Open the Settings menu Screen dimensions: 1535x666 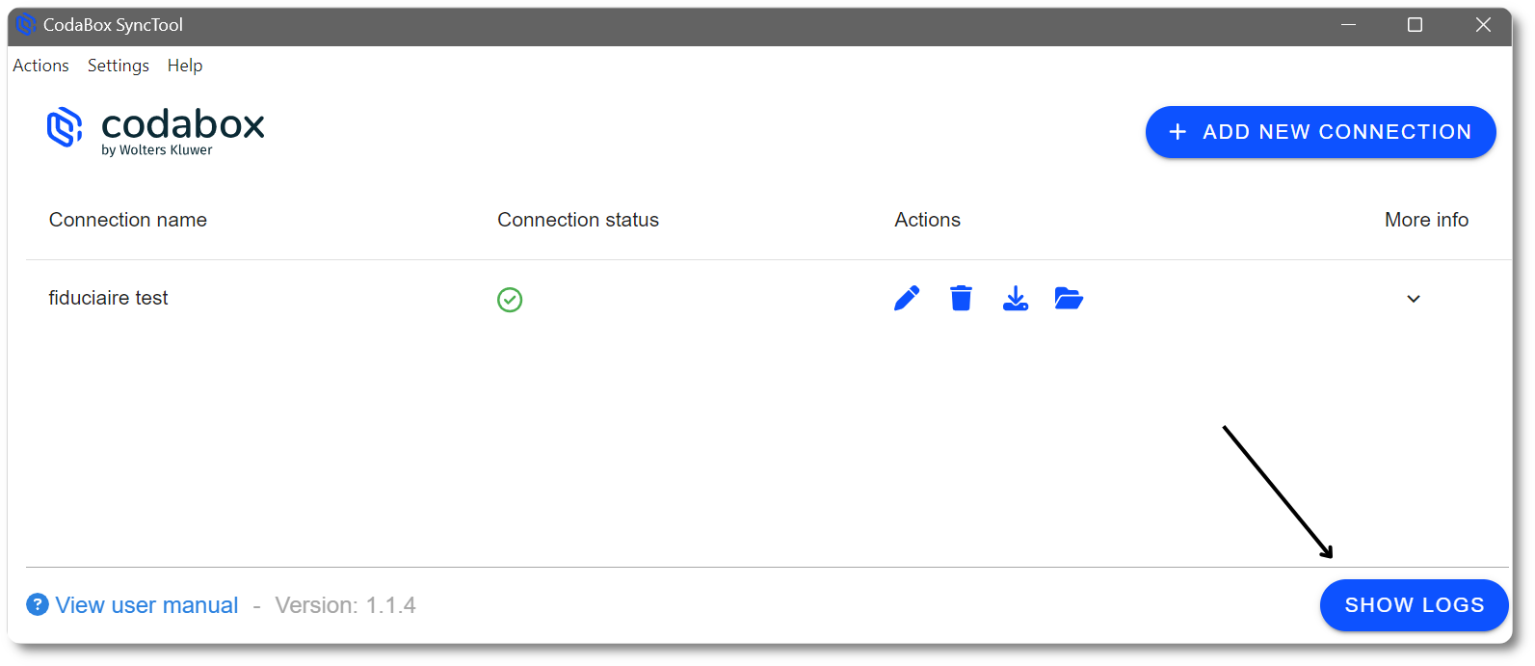pyautogui.click(x=119, y=66)
